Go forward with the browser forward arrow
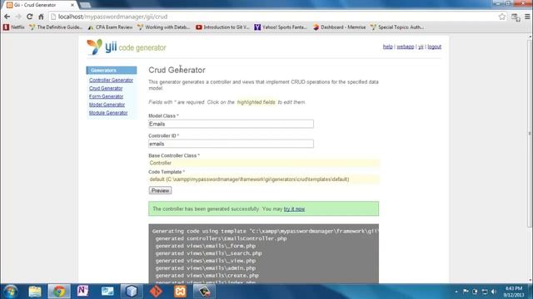 [x=18, y=17]
